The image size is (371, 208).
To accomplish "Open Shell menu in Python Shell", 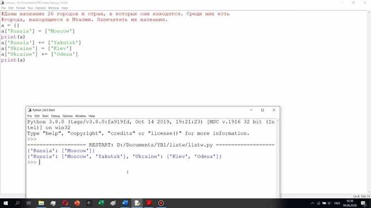I will [x=45, y=116].
